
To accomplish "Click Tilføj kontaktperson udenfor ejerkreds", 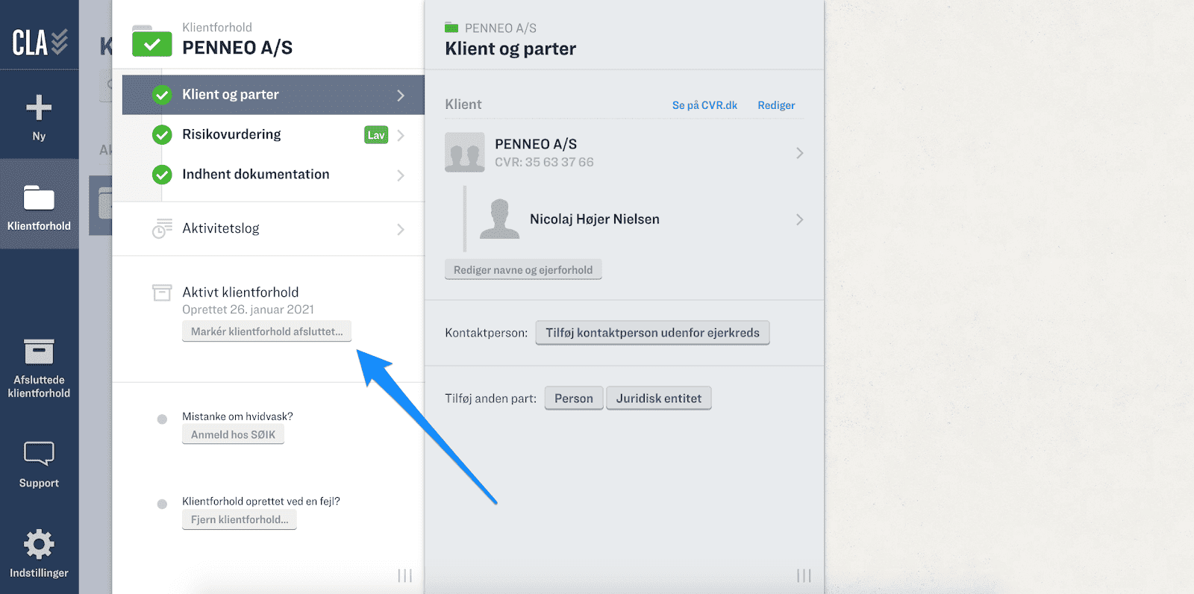I will 652,333.
